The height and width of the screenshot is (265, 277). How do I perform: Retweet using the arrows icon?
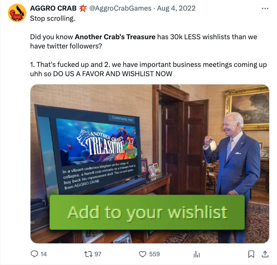point(88,254)
